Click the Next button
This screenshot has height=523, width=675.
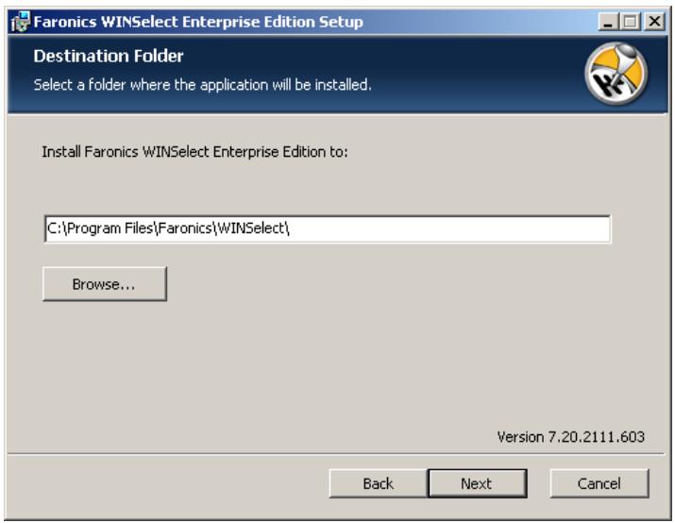click(x=478, y=483)
